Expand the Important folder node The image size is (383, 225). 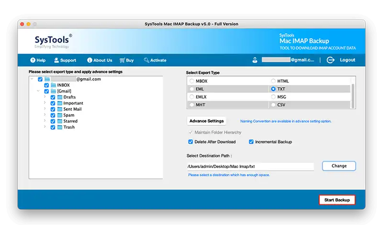point(45,102)
